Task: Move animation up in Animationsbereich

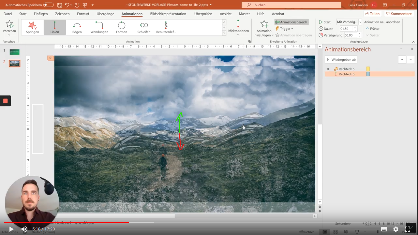Action: pyautogui.click(x=402, y=60)
